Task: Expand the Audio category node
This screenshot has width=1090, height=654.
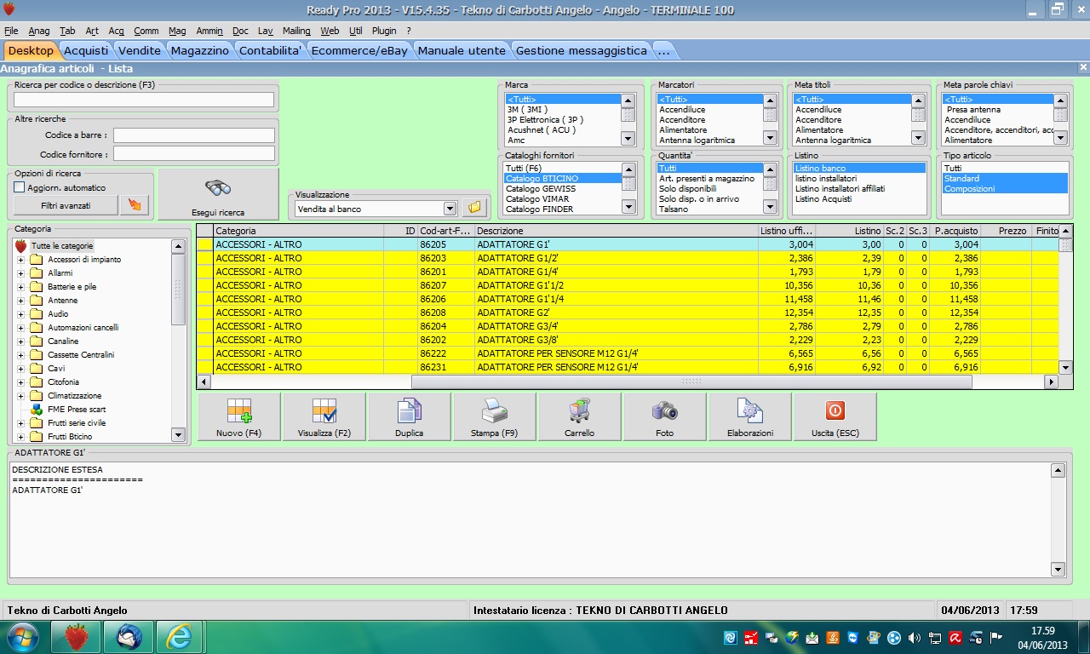Action: click(21, 314)
